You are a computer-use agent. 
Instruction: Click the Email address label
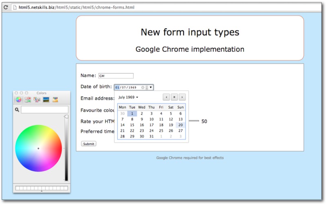pos(97,98)
